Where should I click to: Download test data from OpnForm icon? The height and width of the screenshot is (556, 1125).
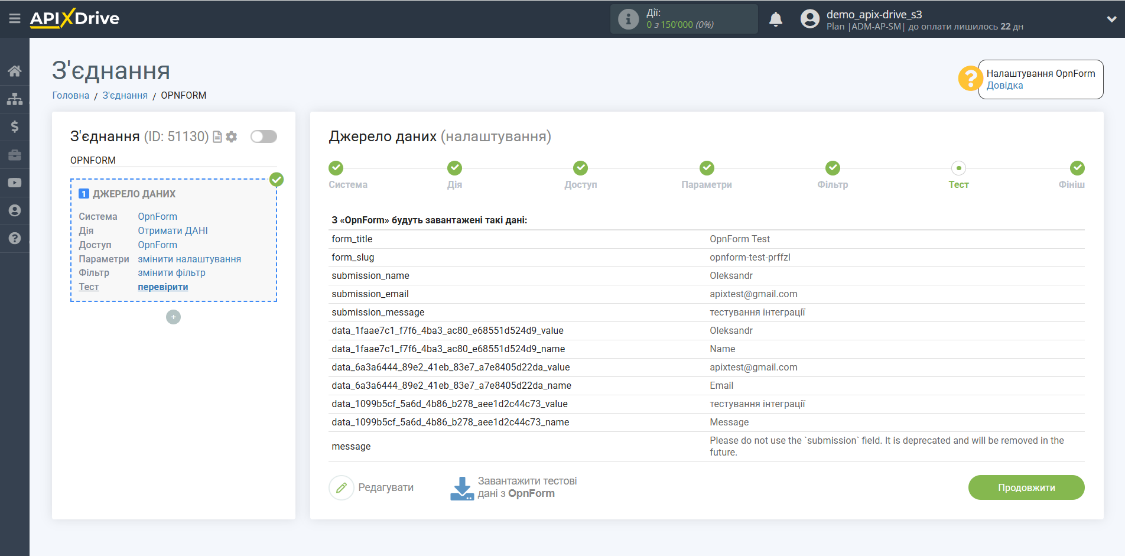coord(461,488)
